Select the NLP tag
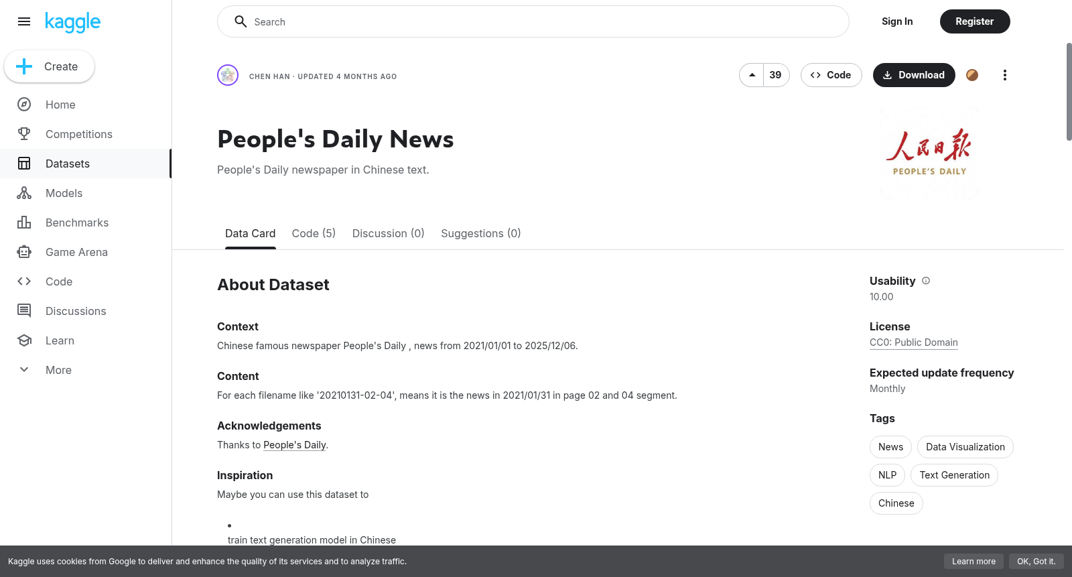1072x577 pixels. click(x=888, y=475)
